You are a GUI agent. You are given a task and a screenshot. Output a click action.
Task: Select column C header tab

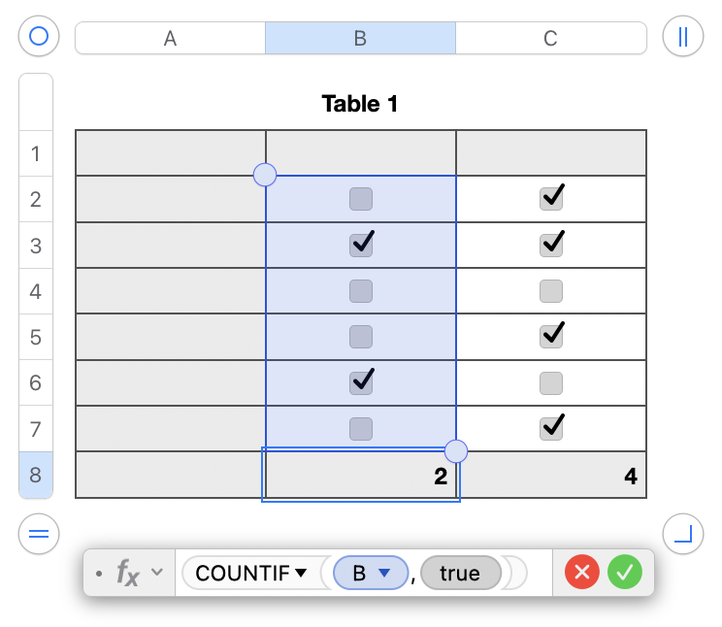(550, 38)
